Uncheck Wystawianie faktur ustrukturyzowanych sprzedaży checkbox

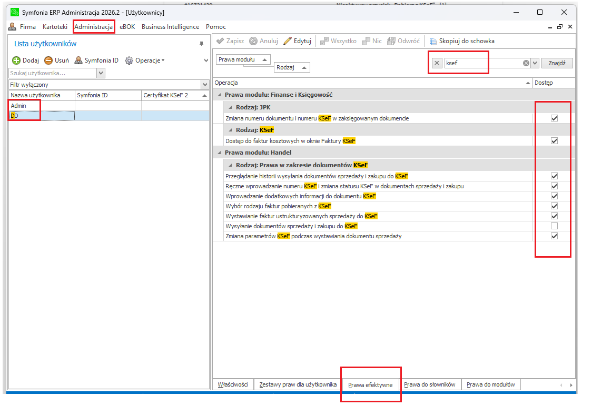click(554, 216)
